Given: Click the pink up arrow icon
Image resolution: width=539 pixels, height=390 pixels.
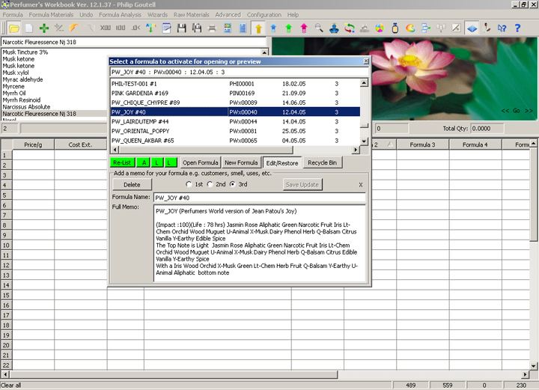Looking at the screenshot, I should coord(304,28).
